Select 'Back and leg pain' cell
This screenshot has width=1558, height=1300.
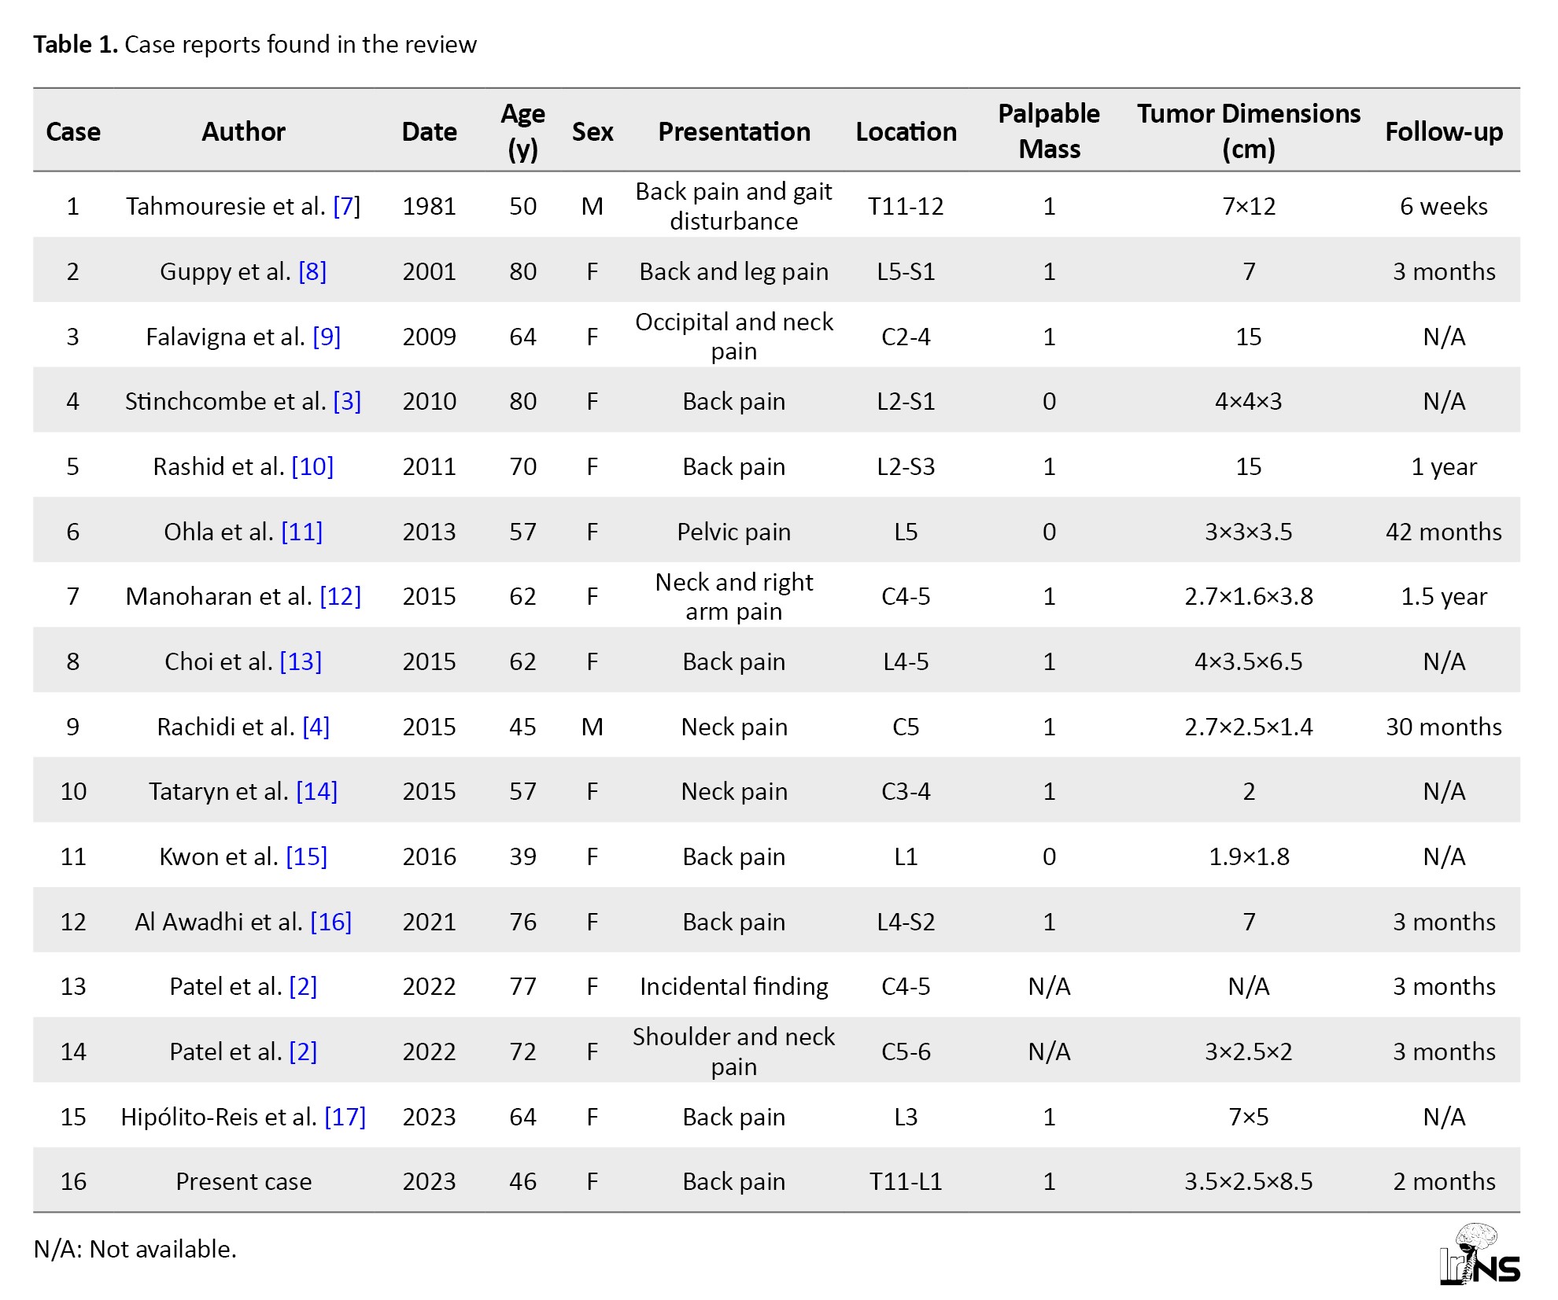[734, 271]
